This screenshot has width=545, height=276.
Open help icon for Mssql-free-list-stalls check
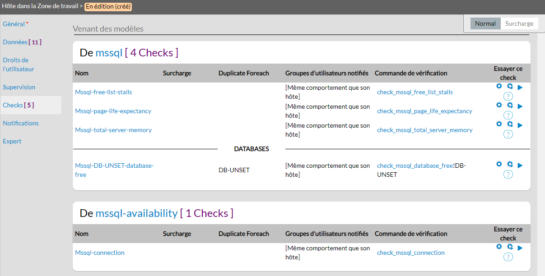[x=508, y=97]
